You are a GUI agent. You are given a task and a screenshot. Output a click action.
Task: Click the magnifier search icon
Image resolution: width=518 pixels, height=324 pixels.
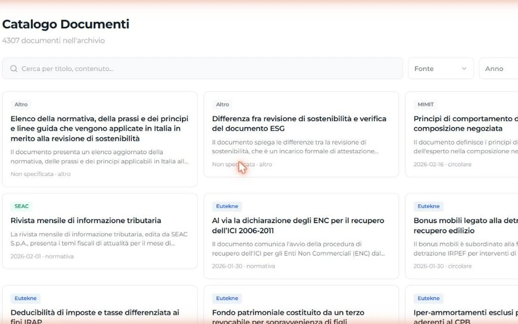tap(14, 69)
